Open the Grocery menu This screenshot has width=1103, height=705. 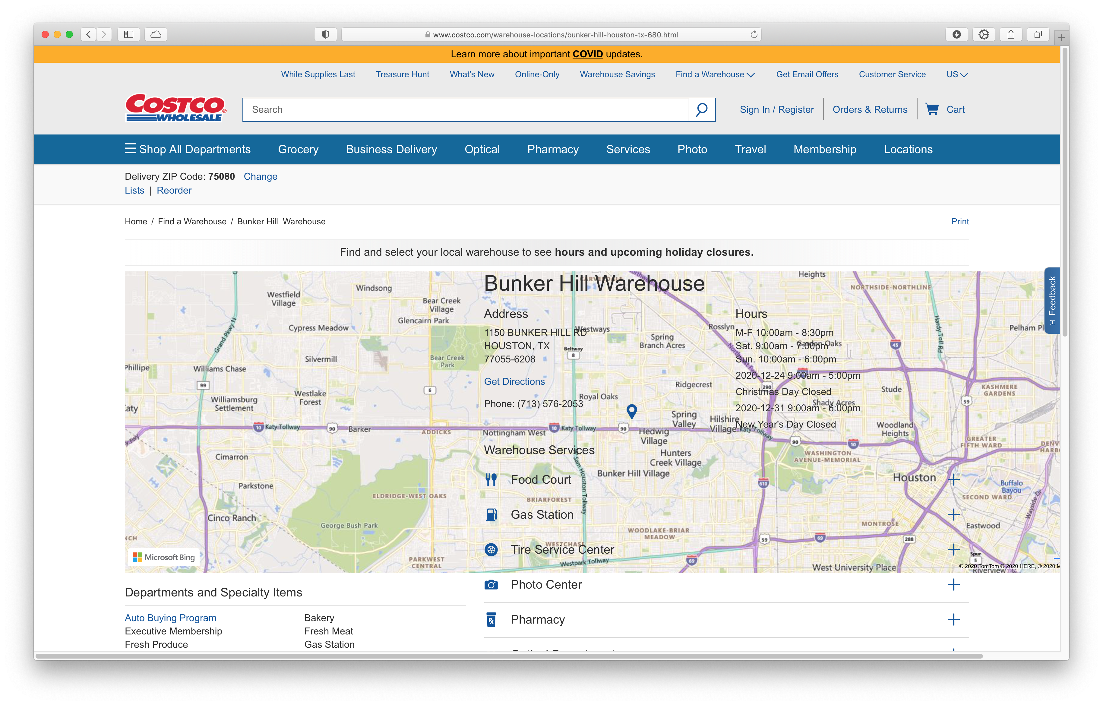click(298, 149)
